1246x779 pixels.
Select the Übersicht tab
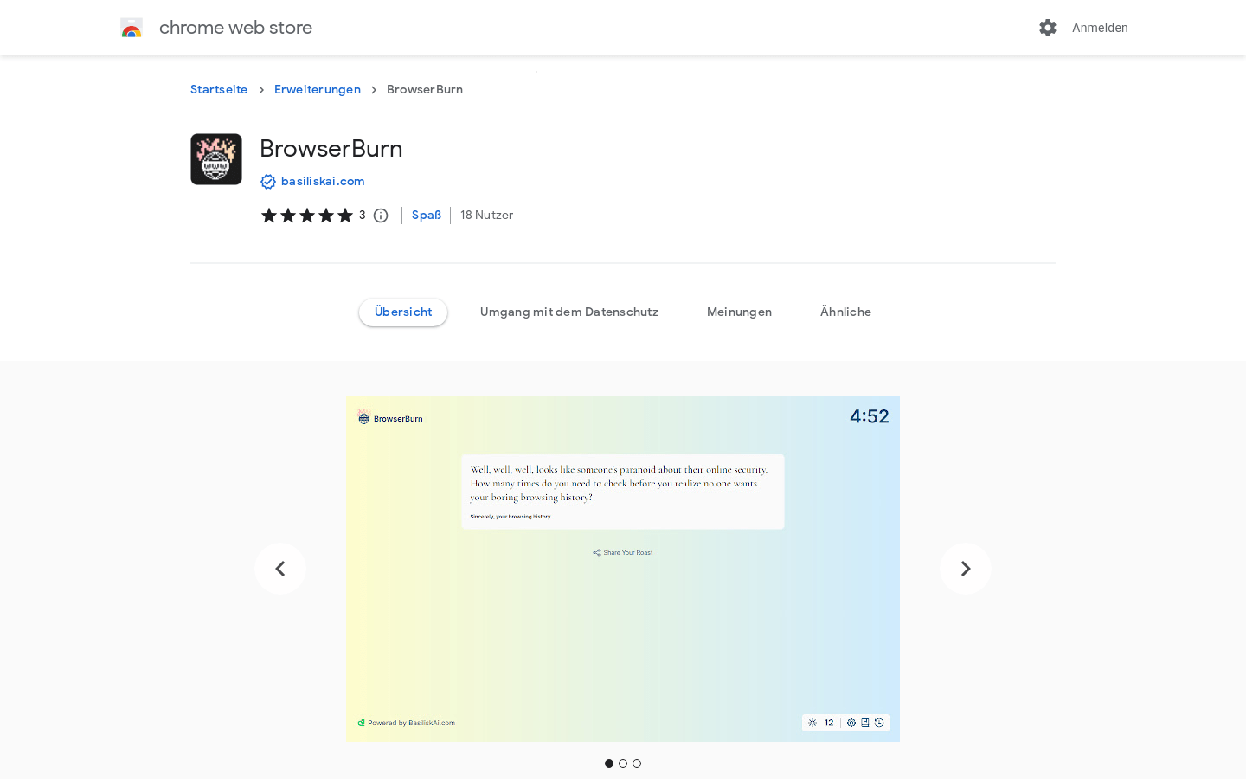coord(403,312)
